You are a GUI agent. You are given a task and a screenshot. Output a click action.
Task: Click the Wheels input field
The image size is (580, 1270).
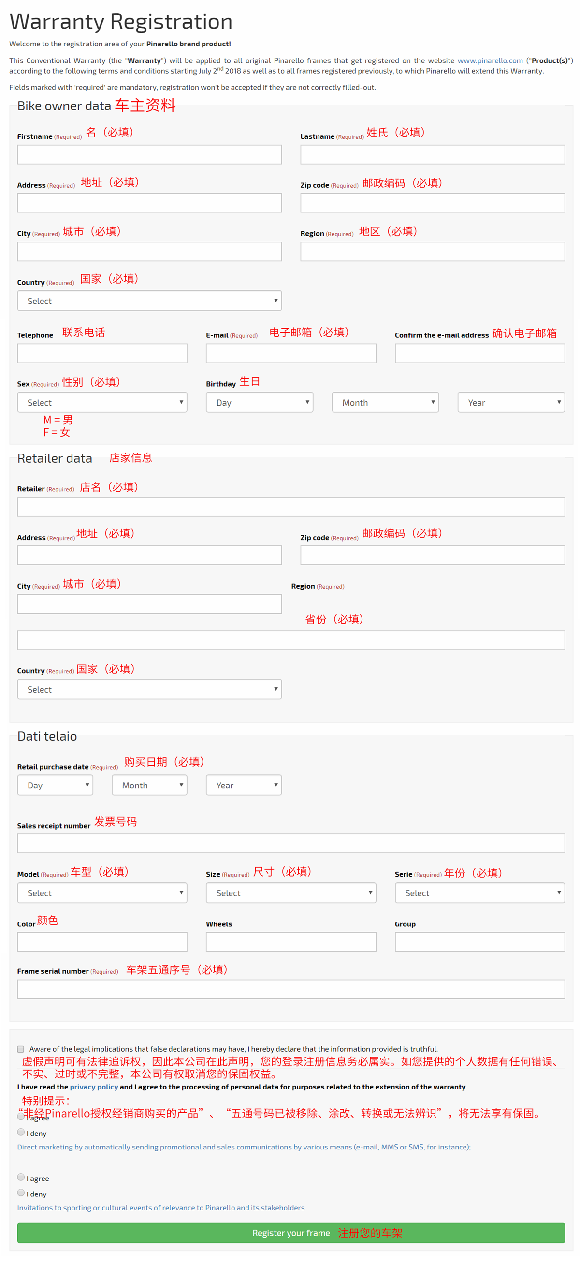[x=290, y=941]
